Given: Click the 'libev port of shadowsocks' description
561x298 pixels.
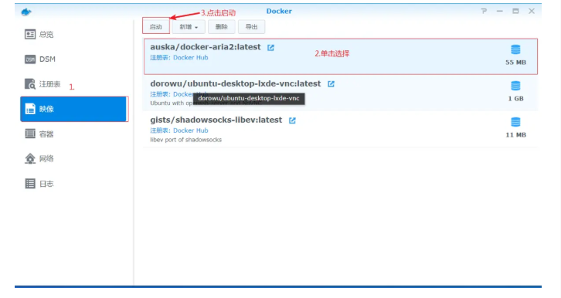Looking at the screenshot, I should point(185,140).
